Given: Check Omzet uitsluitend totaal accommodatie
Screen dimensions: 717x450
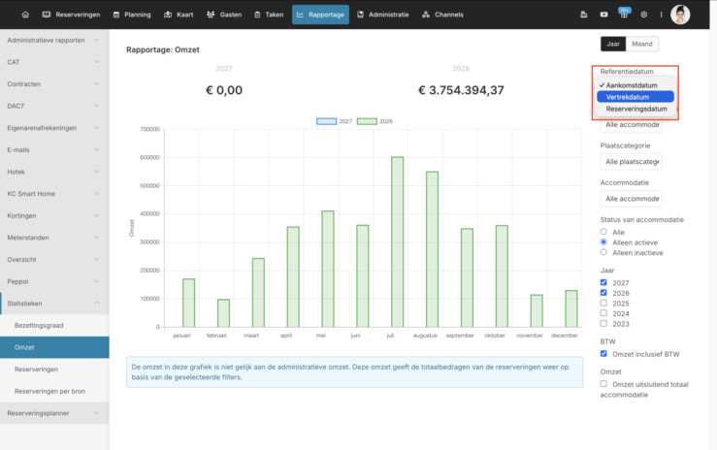Looking at the screenshot, I should coord(603,384).
